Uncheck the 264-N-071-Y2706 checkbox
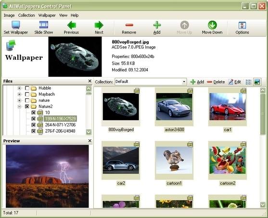The width and height of the screenshot is (268, 218). 34,125
